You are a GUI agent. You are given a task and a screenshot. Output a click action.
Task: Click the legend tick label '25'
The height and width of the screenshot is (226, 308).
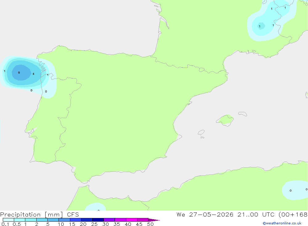[x=94, y=224]
